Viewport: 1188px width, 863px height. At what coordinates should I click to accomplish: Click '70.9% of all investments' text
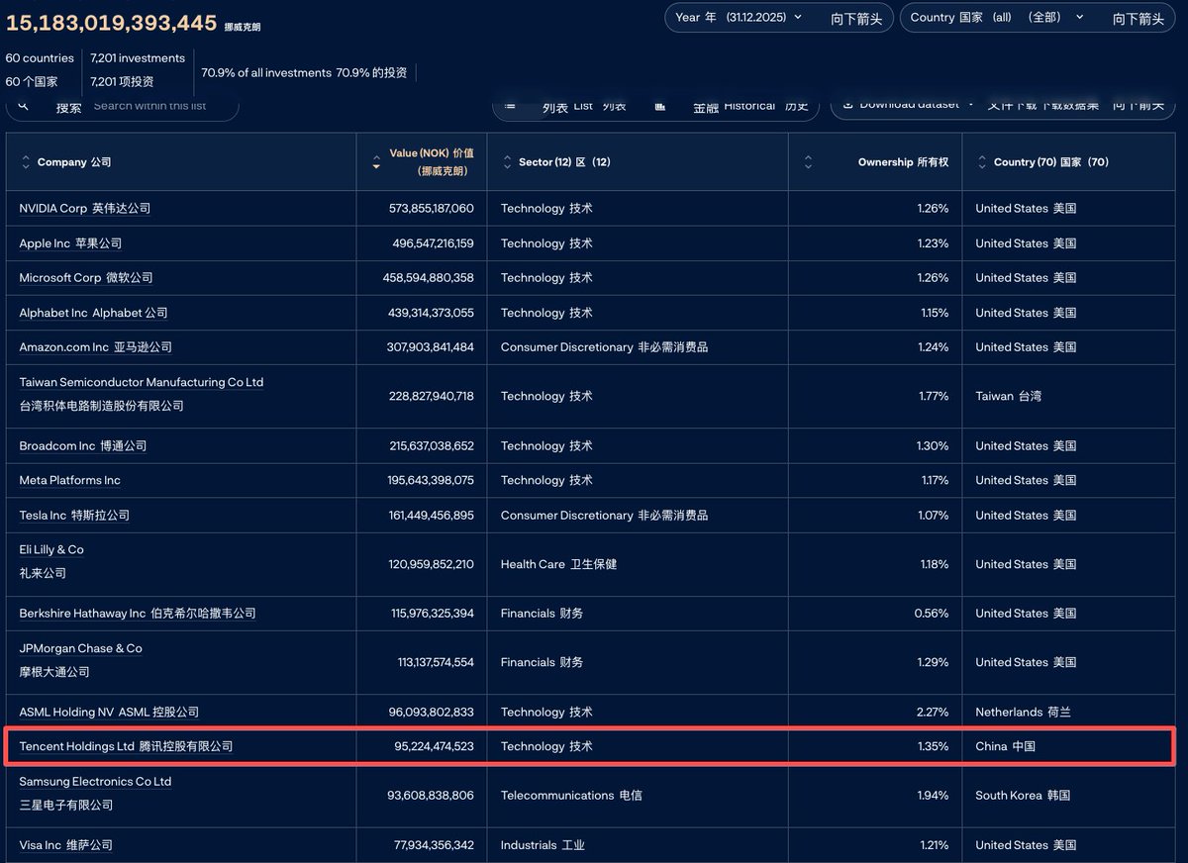pyautogui.click(x=265, y=73)
